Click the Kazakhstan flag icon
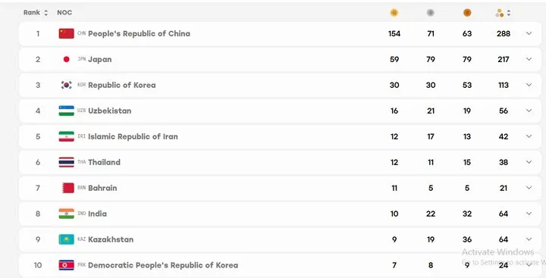546x278 pixels. (66, 239)
